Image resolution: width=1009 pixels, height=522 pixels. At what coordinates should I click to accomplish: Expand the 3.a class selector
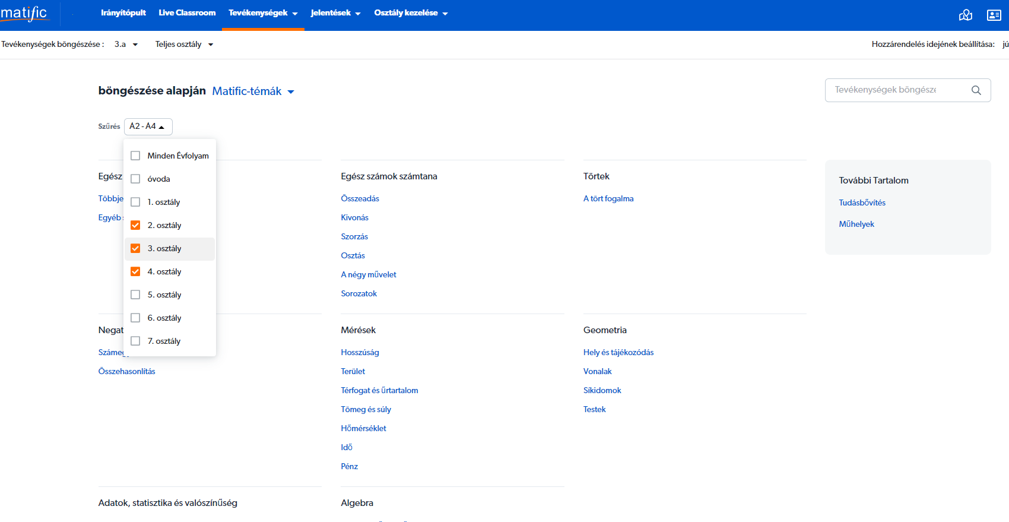point(126,45)
